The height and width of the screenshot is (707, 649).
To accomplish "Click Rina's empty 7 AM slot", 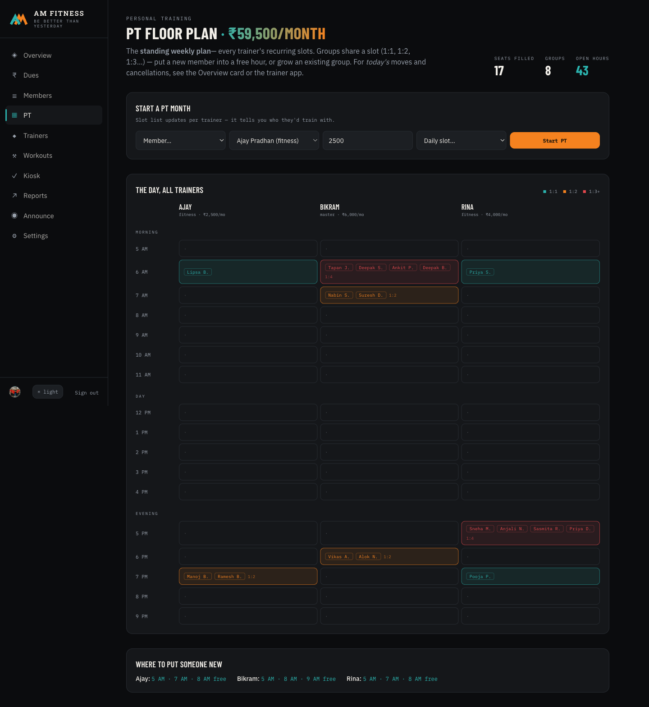I will (x=530, y=295).
